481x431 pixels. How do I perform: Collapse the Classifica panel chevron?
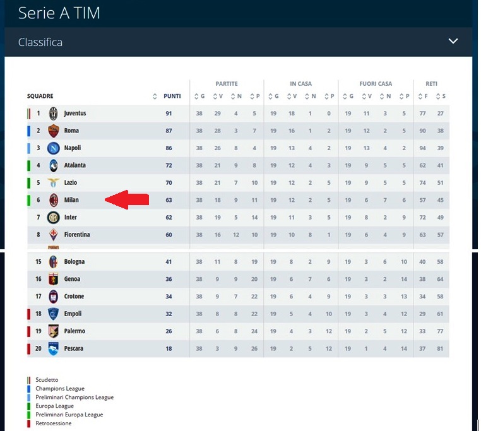pyautogui.click(x=453, y=41)
